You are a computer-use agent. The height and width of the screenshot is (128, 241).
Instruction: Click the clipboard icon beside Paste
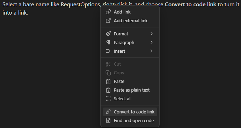coord(108,82)
